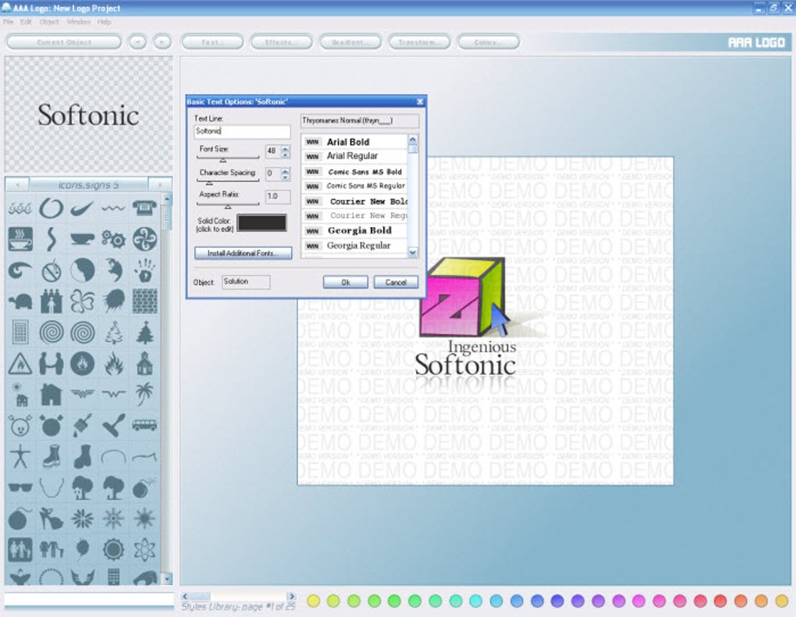Go to previous icon library category
This screenshot has height=617, width=796.
tap(18, 185)
